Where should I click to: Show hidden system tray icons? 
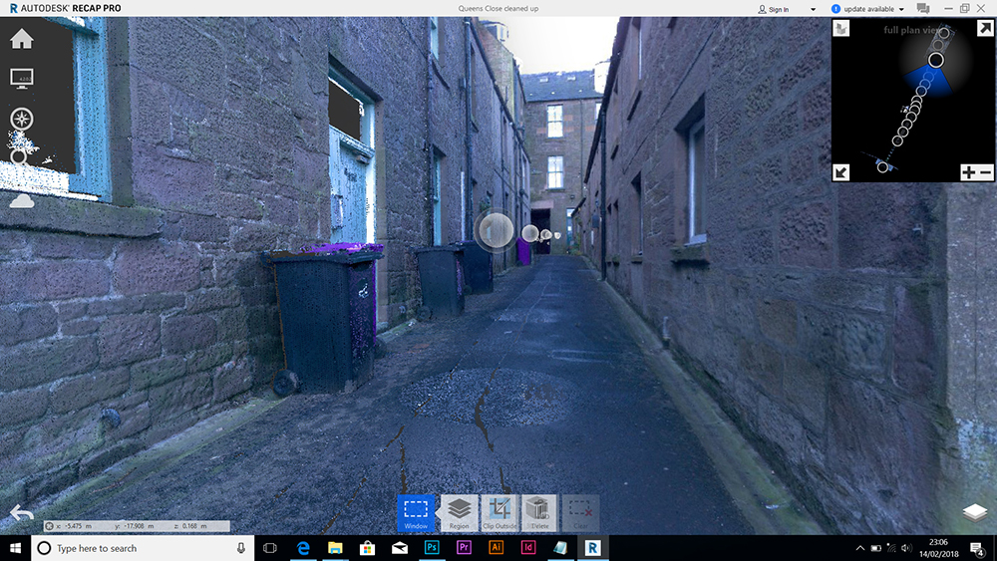pos(859,548)
